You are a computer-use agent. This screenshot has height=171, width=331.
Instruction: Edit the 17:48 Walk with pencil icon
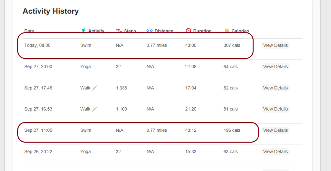(x=95, y=88)
